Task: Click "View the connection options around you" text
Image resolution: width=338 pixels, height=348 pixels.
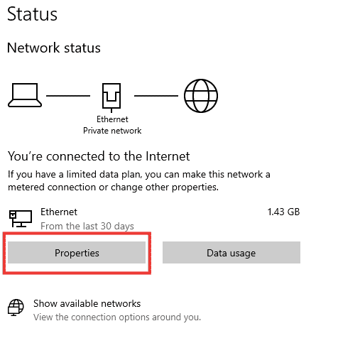Action: pos(117,317)
